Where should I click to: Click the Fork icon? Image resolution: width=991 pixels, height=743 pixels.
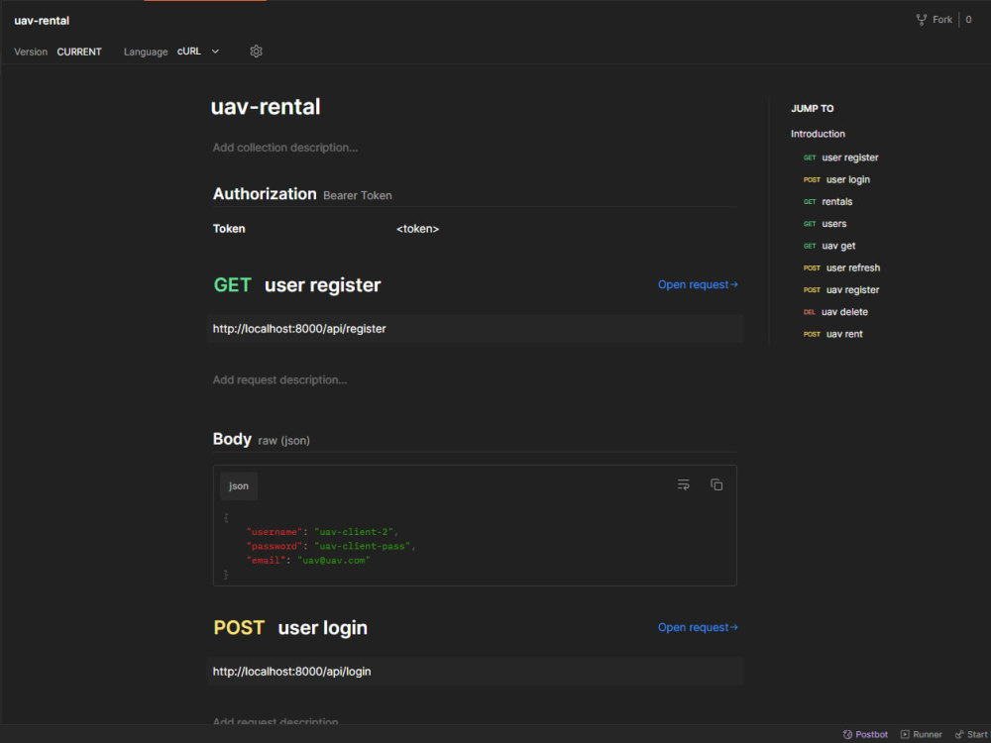[922, 20]
